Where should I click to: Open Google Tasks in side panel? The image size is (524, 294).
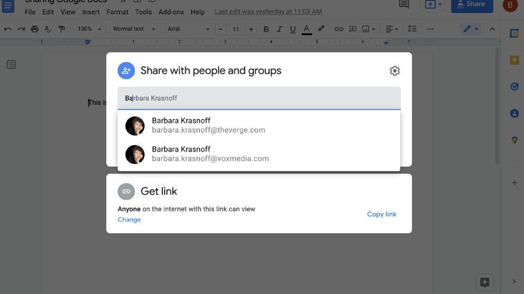click(514, 87)
